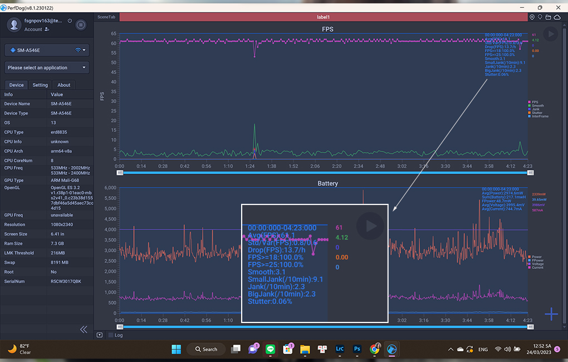Open Photoshop from taskbar

357,349
